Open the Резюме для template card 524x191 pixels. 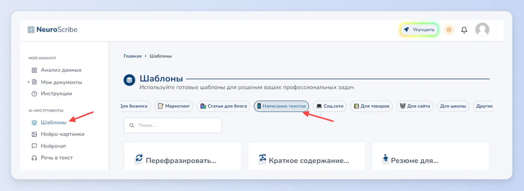pyautogui.click(x=430, y=157)
